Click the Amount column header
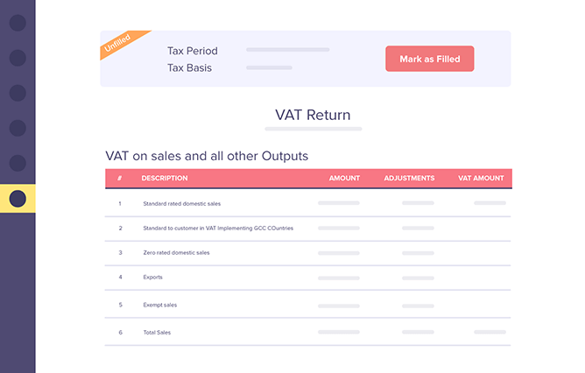 coord(344,179)
